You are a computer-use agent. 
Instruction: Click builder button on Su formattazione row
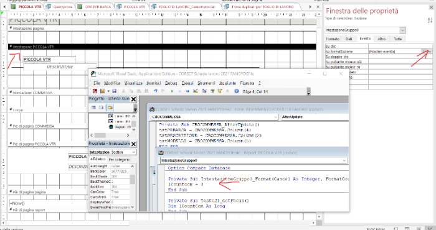tap(430, 52)
